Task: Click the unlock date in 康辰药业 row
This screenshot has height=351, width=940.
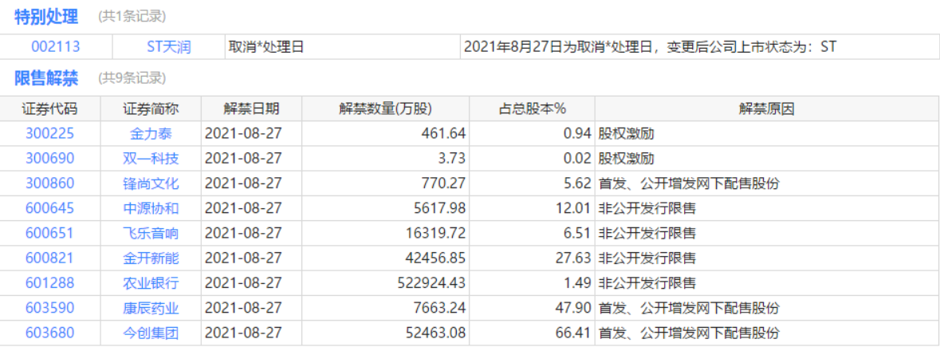Action: click(243, 308)
